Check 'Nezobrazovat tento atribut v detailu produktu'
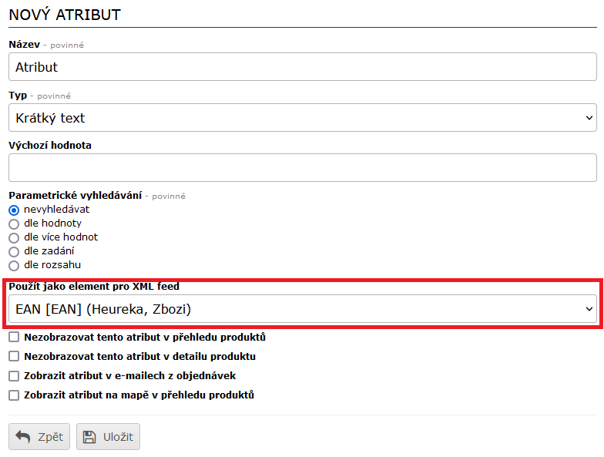604x457 pixels. (14, 357)
